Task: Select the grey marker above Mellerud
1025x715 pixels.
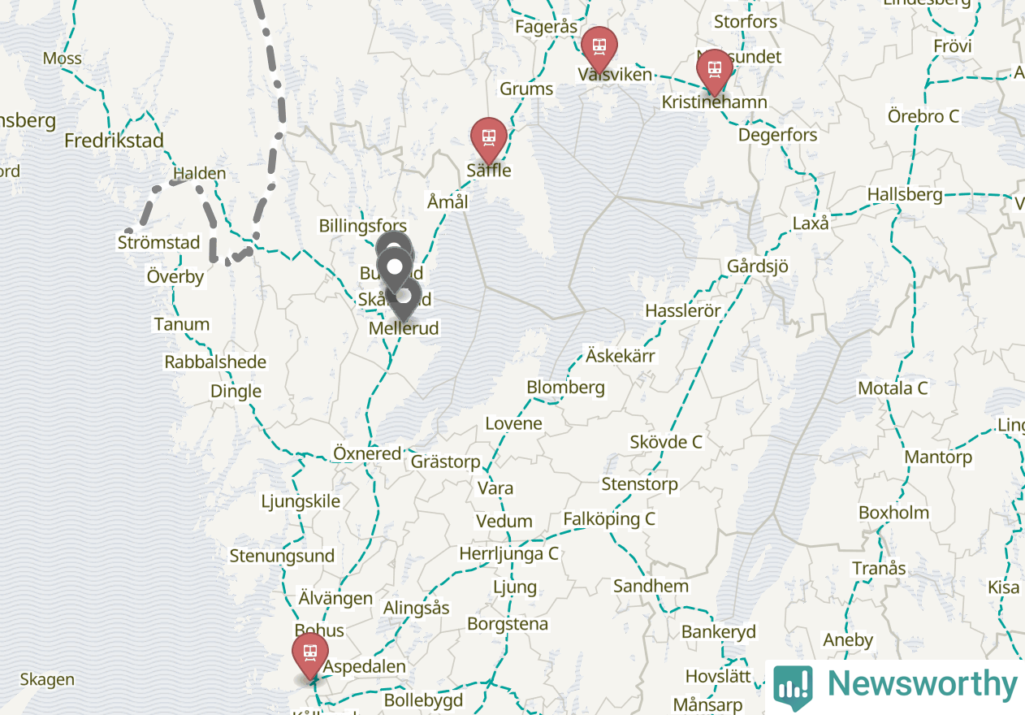Action: coord(404,298)
